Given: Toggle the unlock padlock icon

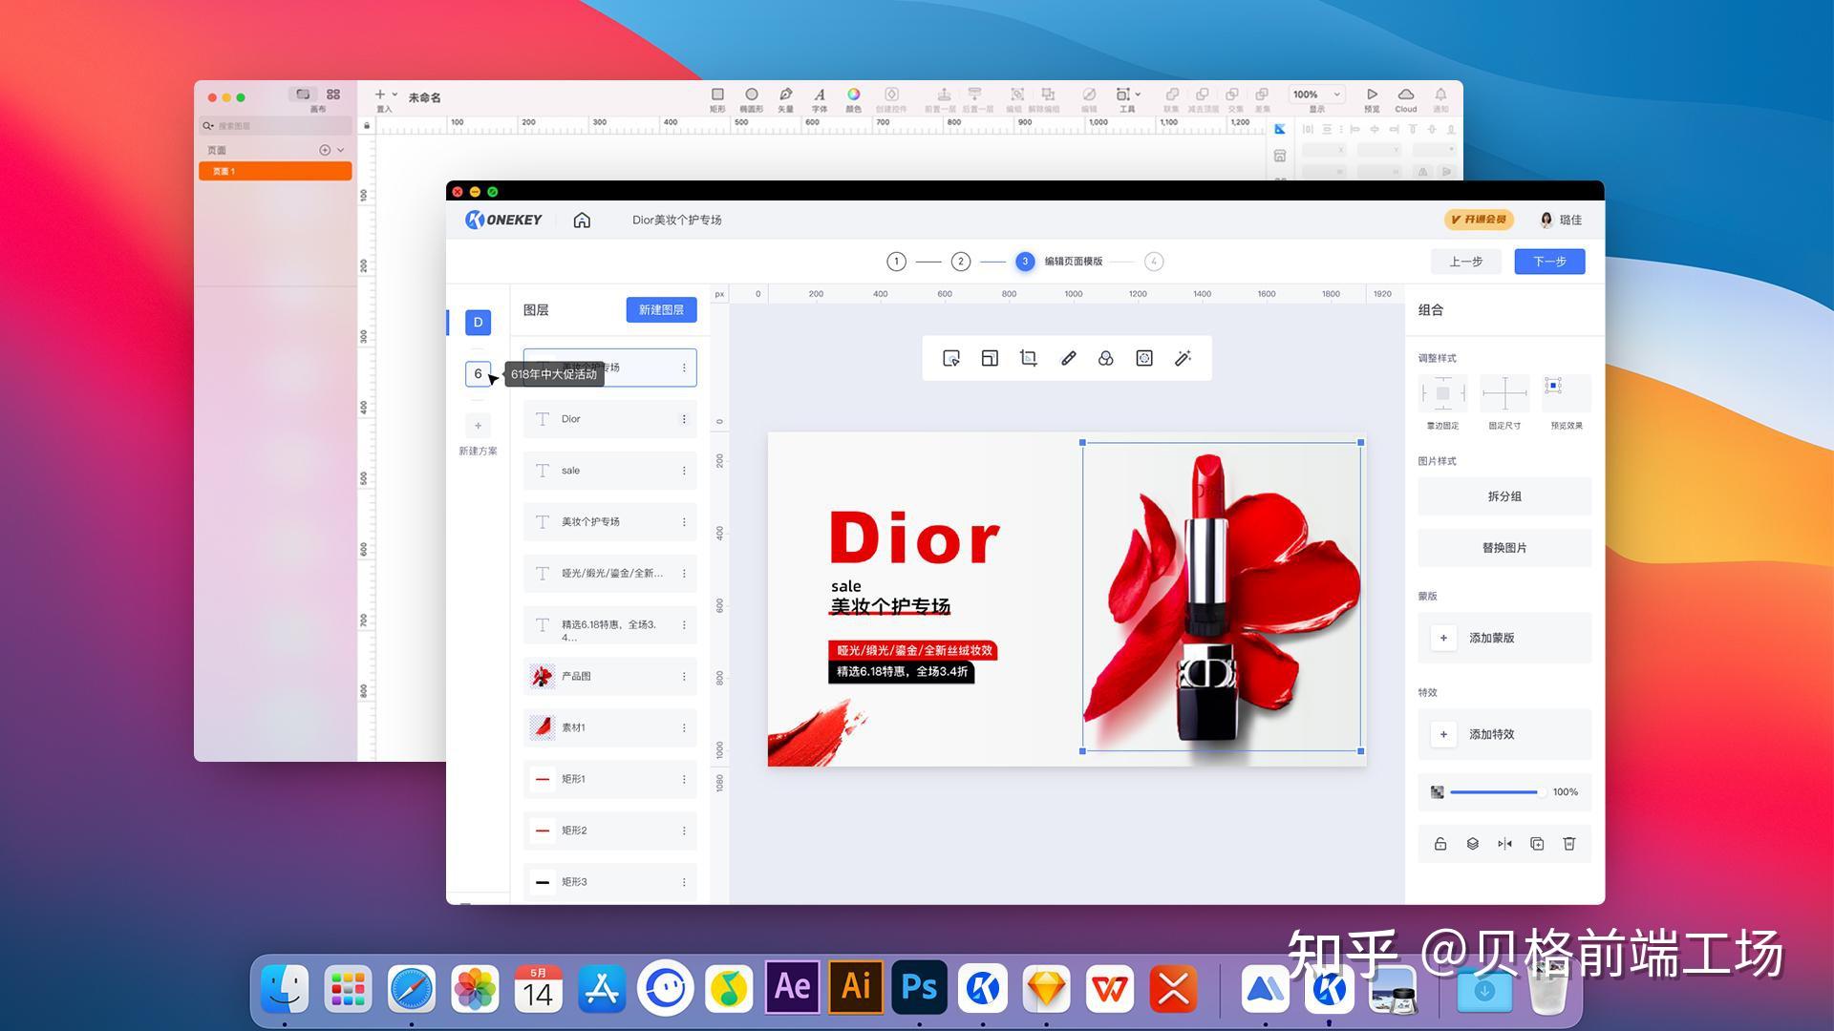Looking at the screenshot, I should [x=1440, y=844].
